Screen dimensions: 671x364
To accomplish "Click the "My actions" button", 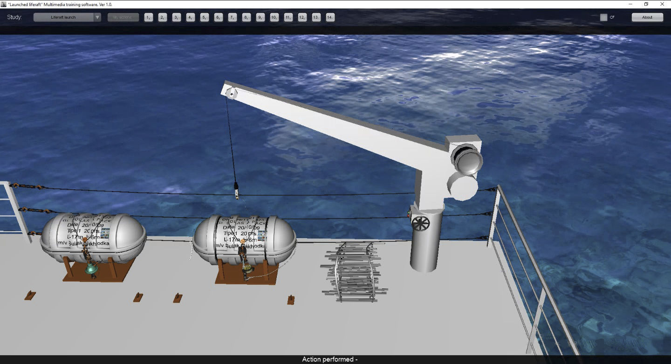I will 122,17.
